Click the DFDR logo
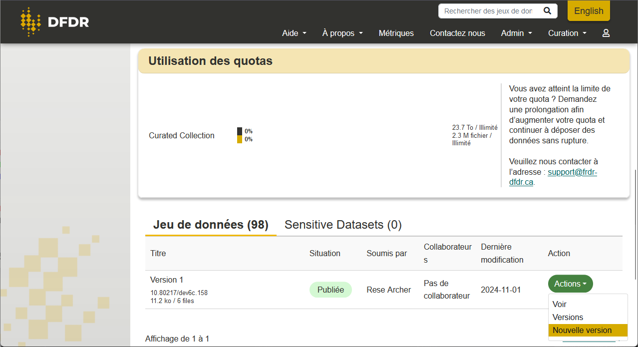Screen dimensions: 638x347 pyautogui.click(x=55, y=22)
